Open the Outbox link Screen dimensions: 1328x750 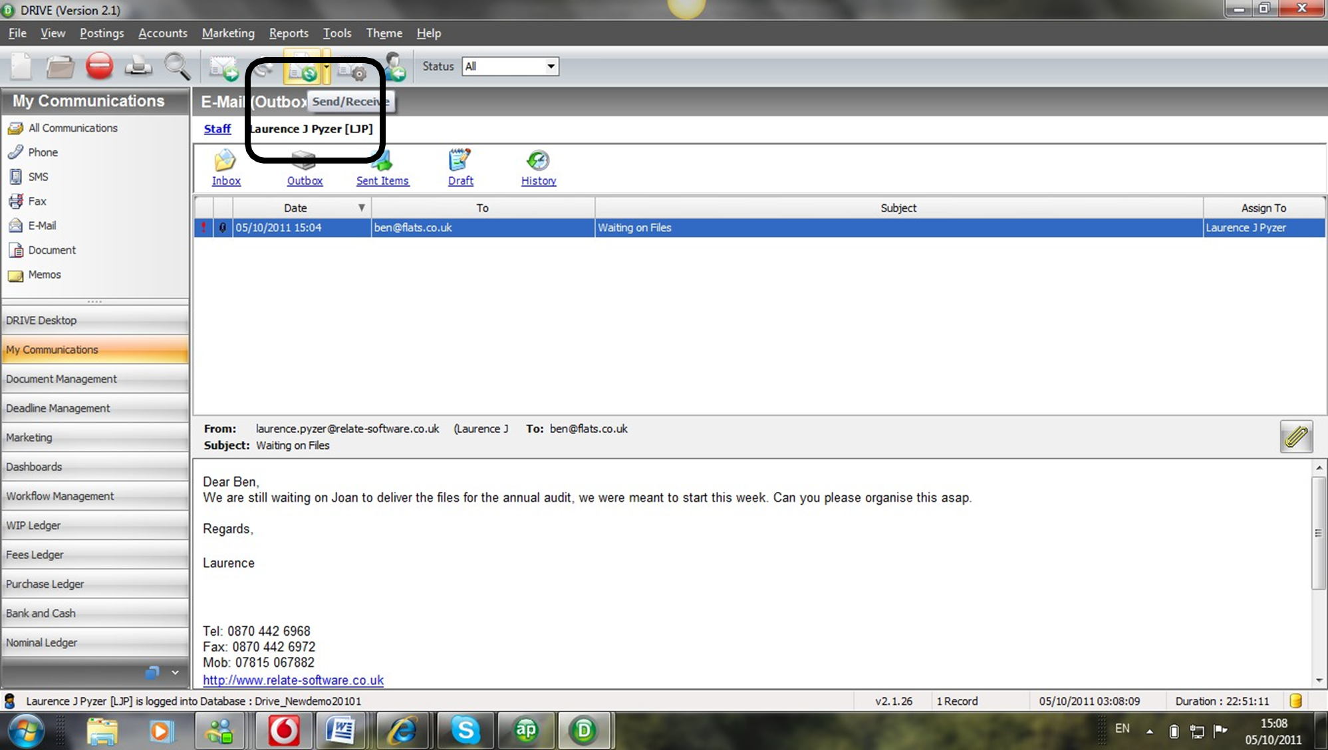click(305, 181)
